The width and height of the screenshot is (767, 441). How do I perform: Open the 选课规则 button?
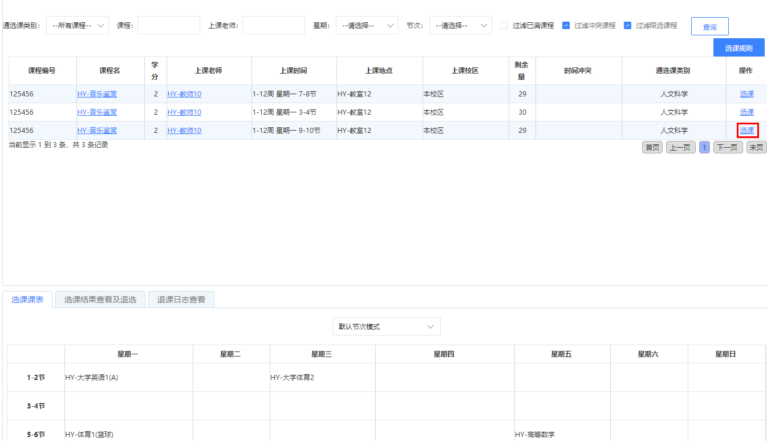tap(738, 48)
